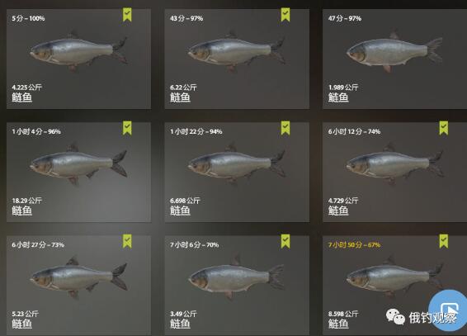The image size is (467, 336).
Task: Click the 鲢鱼 name under 6.698公斤
Action: (180, 211)
